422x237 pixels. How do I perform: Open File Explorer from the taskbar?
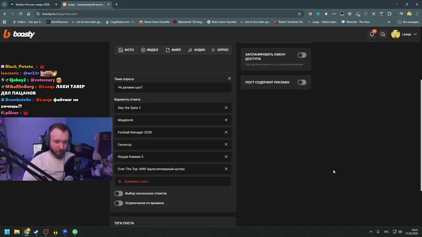(17, 232)
